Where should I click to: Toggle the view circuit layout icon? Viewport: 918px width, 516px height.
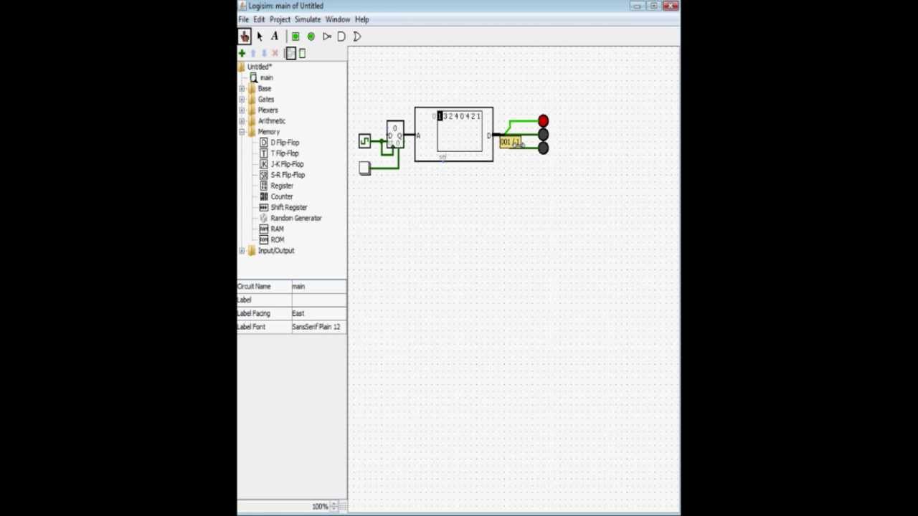pos(290,54)
